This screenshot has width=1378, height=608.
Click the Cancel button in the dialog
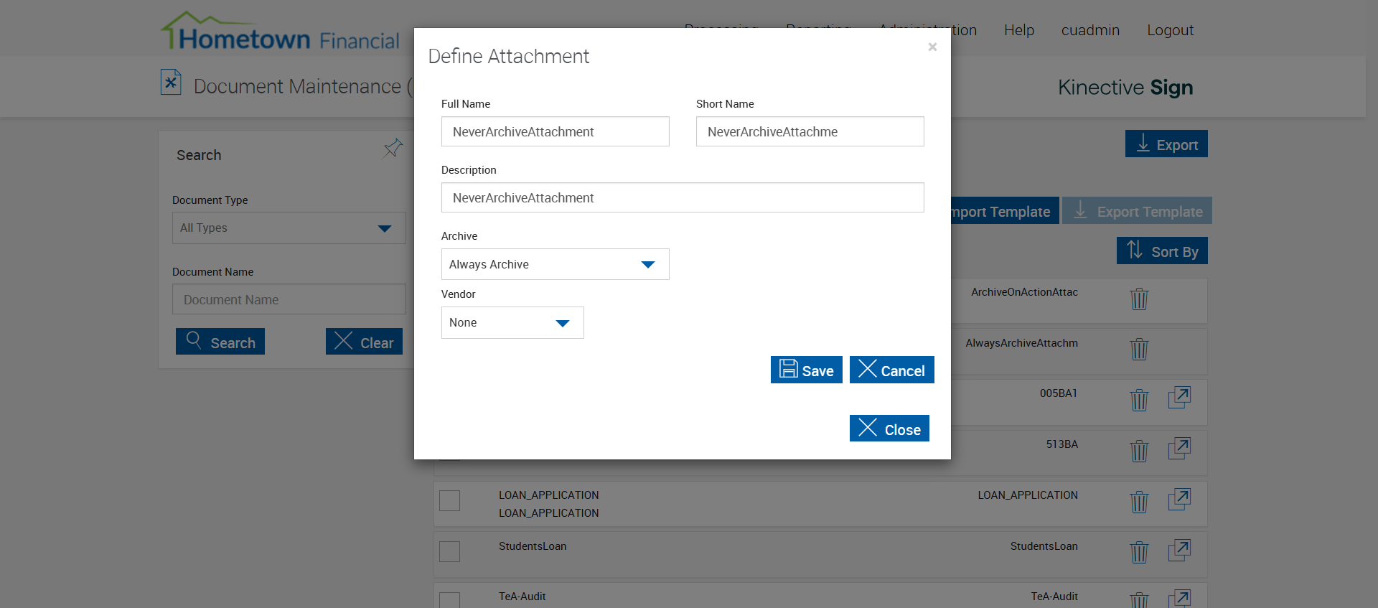point(891,370)
